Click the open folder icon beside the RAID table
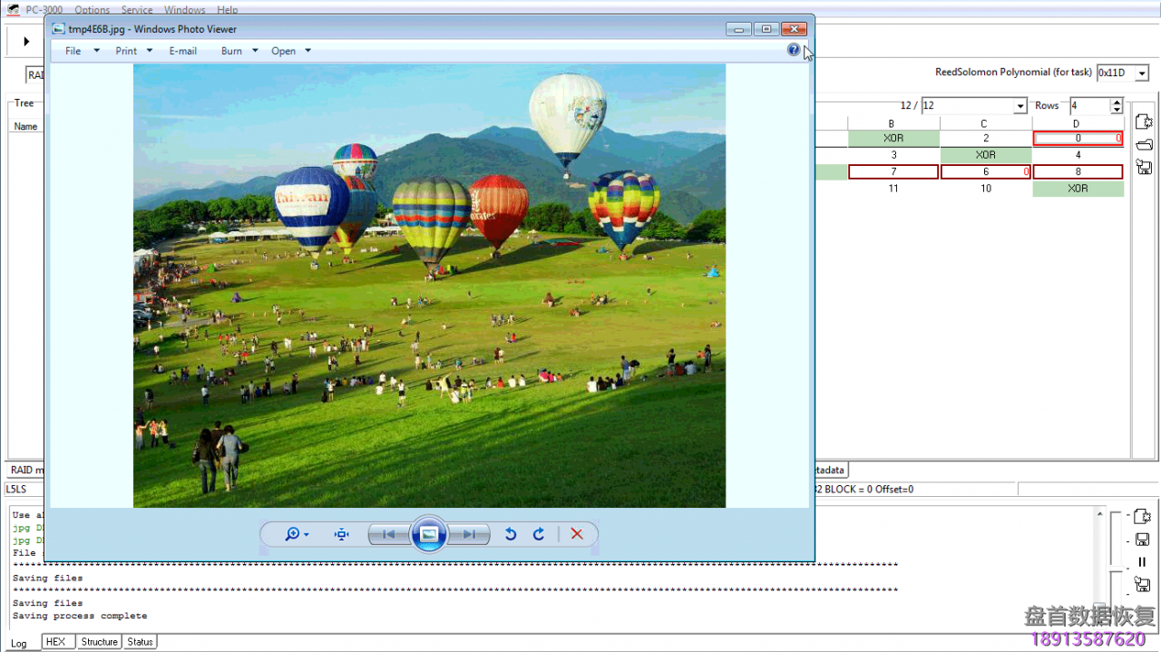This screenshot has width=1161, height=652. [1144, 145]
